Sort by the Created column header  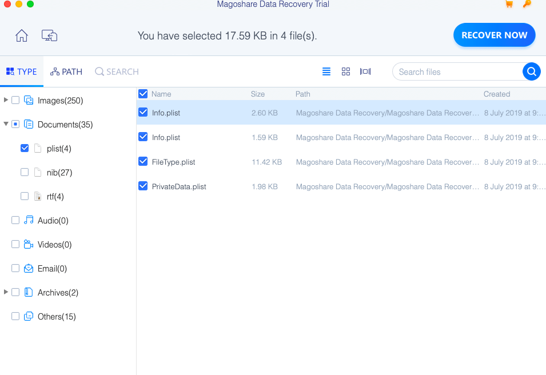tap(497, 94)
